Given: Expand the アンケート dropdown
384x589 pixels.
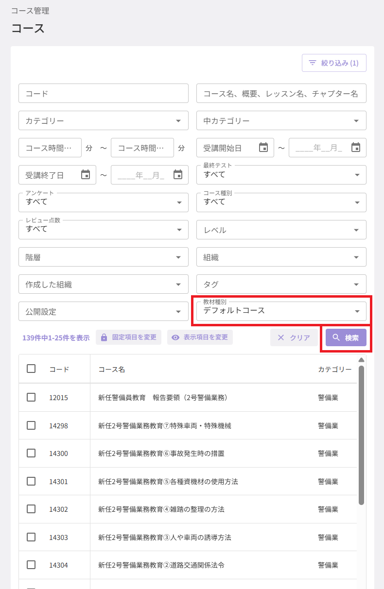Looking at the screenshot, I should [104, 202].
